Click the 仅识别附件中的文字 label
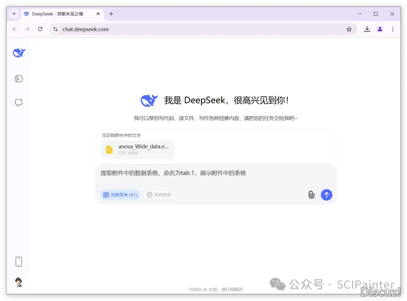The height and width of the screenshot is (301, 407). coord(121,135)
